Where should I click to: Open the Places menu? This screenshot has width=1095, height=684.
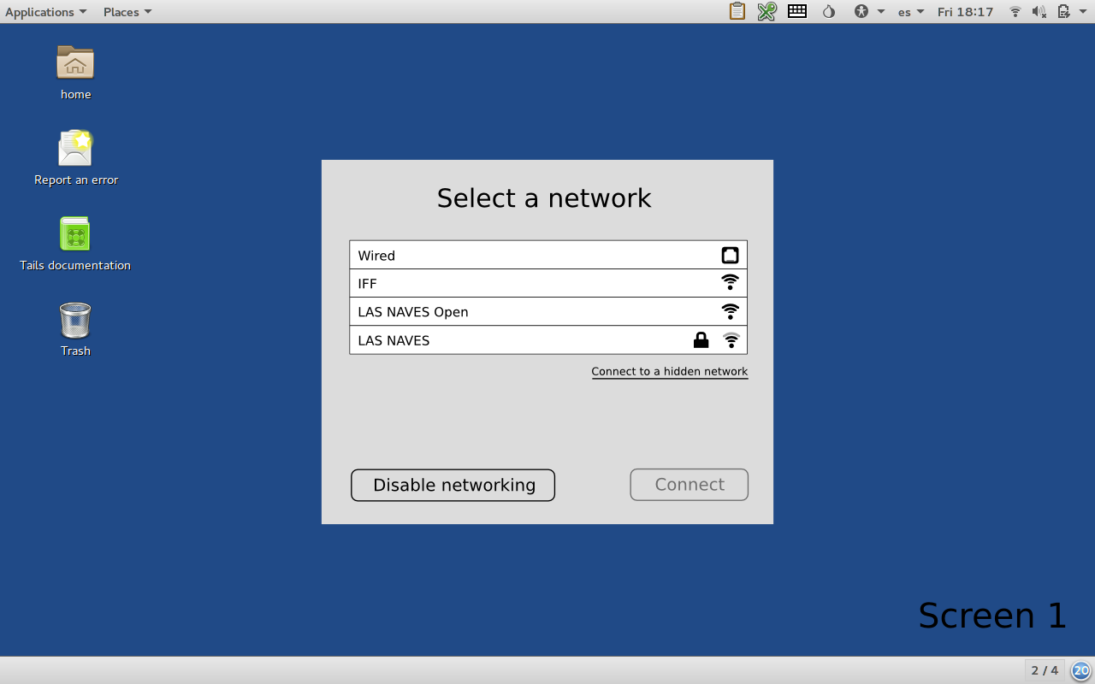pyautogui.click(x=127, y=11)
